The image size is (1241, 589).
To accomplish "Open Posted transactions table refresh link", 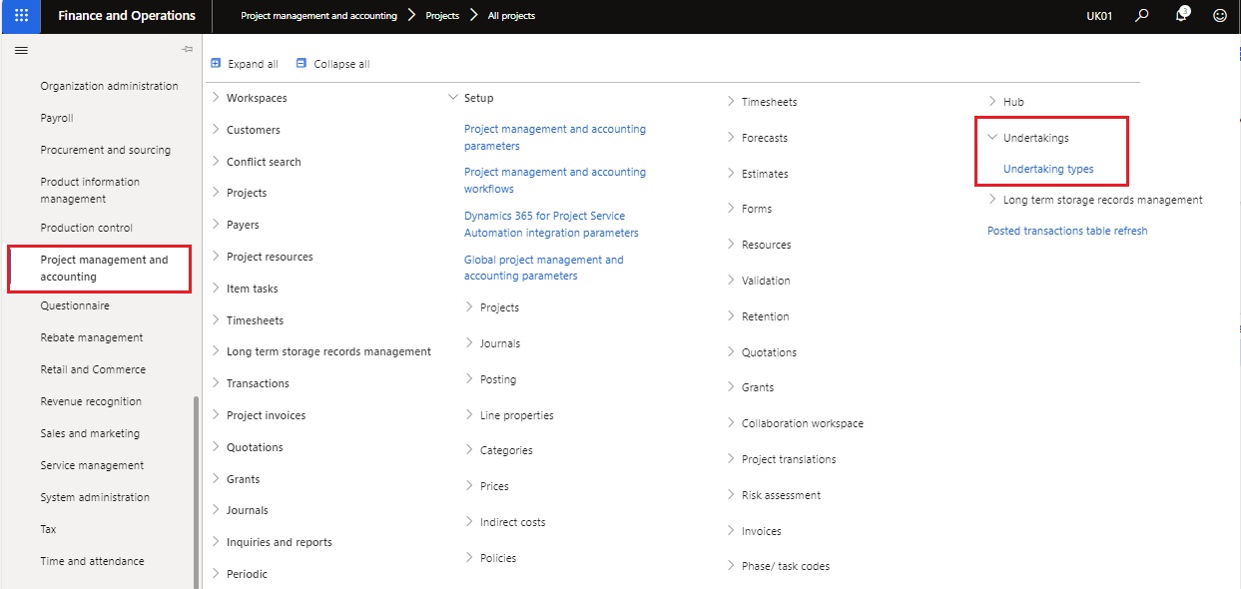I will tap(1067, 231).
